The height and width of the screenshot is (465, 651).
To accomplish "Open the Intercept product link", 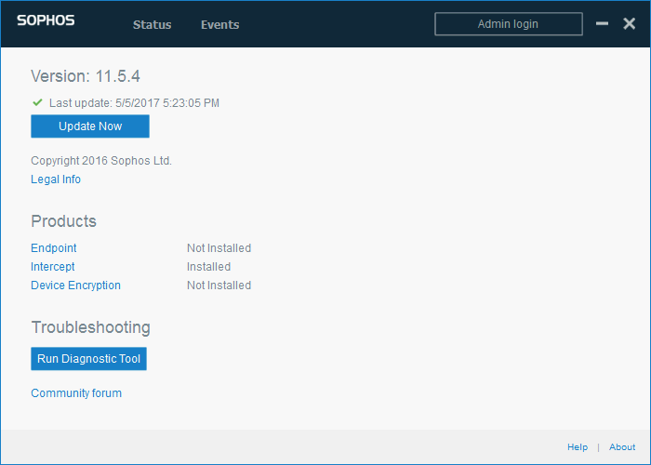I will point(53,267).
